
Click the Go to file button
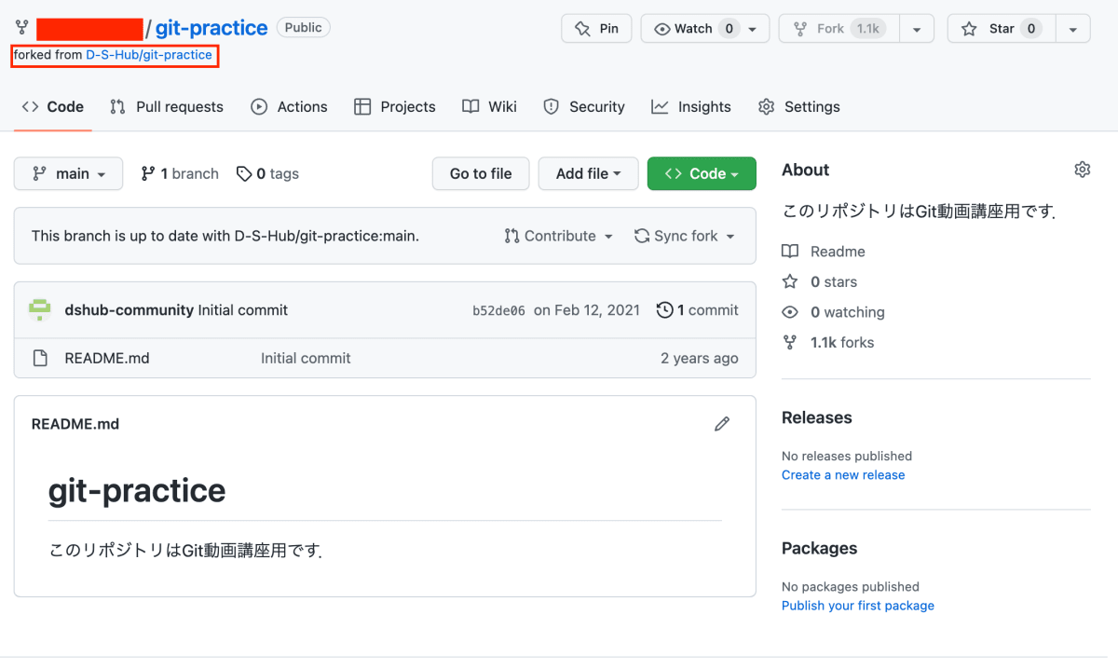481,174
